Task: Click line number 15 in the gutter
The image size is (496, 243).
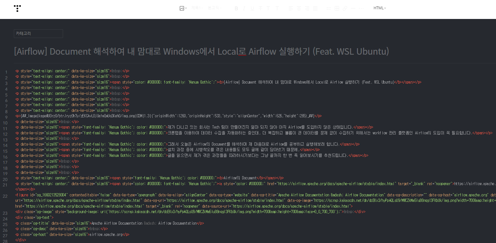Action: point(5,151)
